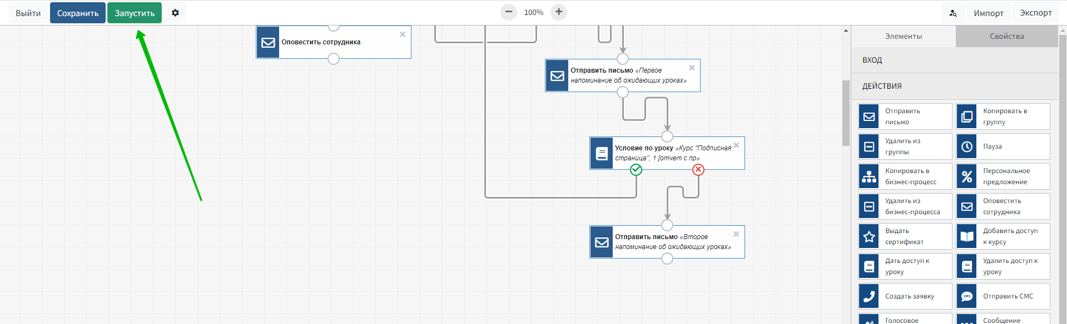
Task: Select Персональное предложение percent action
Action: click(1003, 176)
